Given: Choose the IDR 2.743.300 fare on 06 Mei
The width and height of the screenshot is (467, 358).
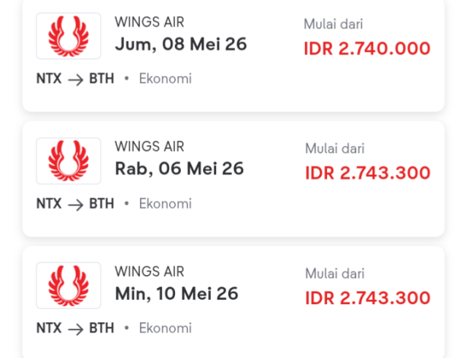Looking at the screenshot, I should [368, 173].
